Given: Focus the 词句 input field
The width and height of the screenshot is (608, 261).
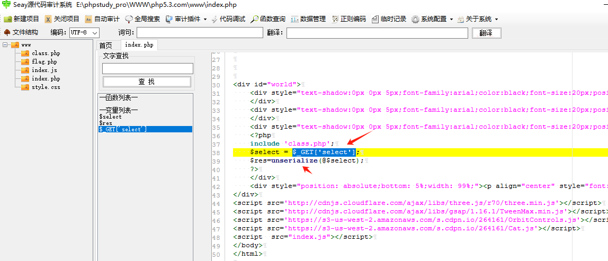Looking at the screenshot, I should point(200,33).
